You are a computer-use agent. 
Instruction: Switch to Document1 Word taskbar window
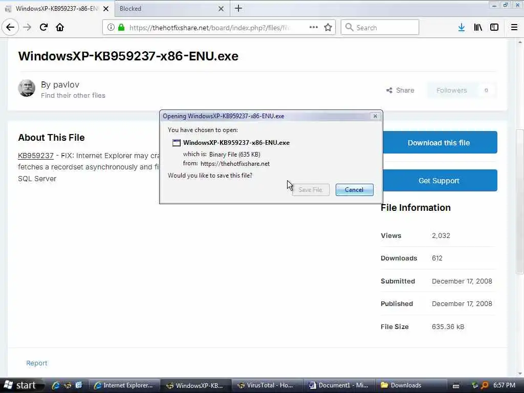point(339,385)
